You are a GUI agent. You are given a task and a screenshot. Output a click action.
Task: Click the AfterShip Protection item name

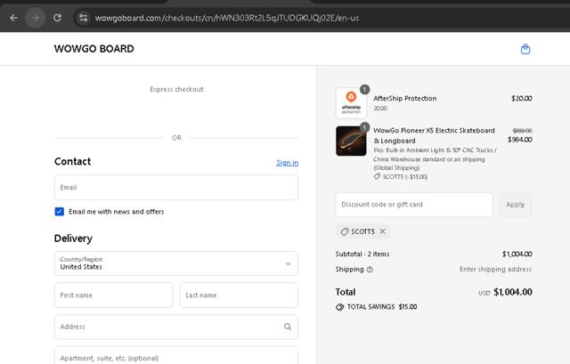point(404,99)
